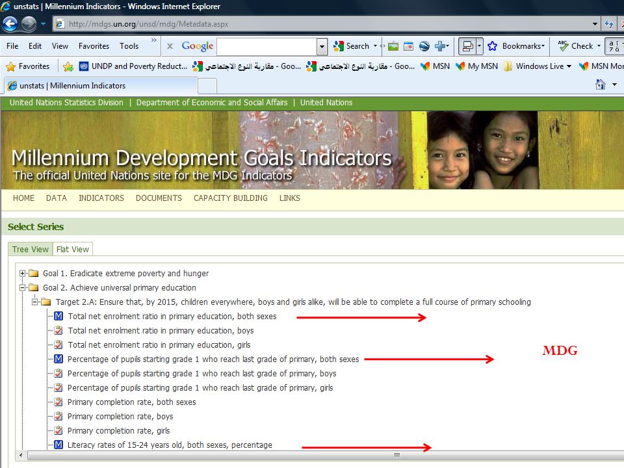The width and height of the screenshot is (624, 468).
Task: Open United Nations Statistics Division link
Action: [x=66, y=102]
